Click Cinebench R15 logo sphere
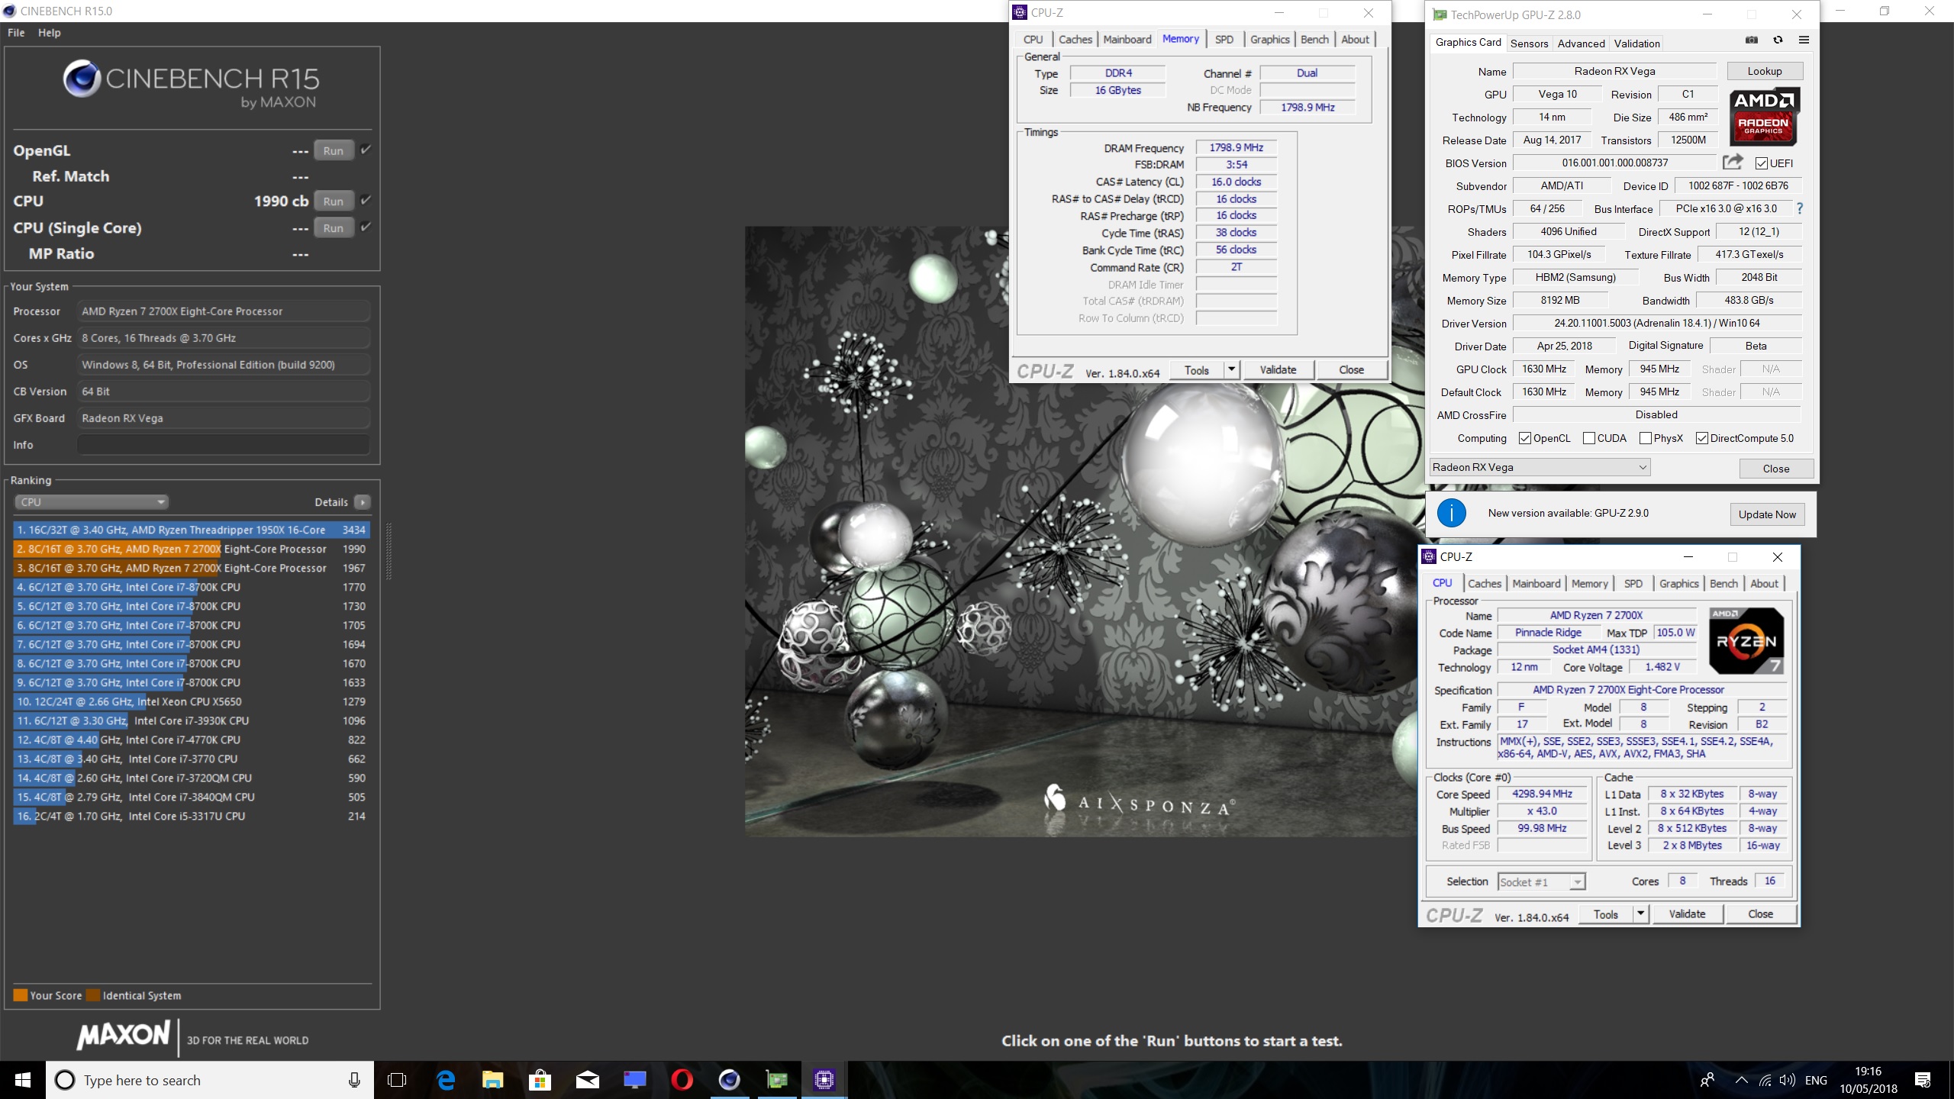The width and height of the screenshot is (1954, 1099). point(82,78)
